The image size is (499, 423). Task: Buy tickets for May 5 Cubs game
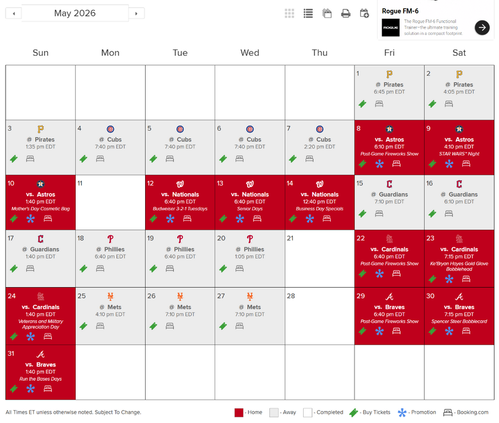click(153, 158)
